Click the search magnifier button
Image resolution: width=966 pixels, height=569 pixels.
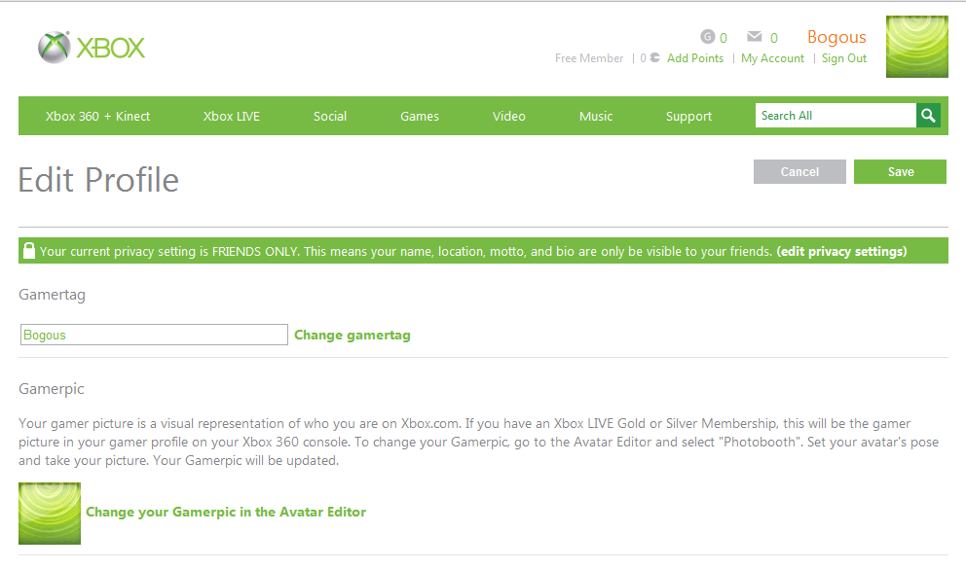(x=928, y=116)
